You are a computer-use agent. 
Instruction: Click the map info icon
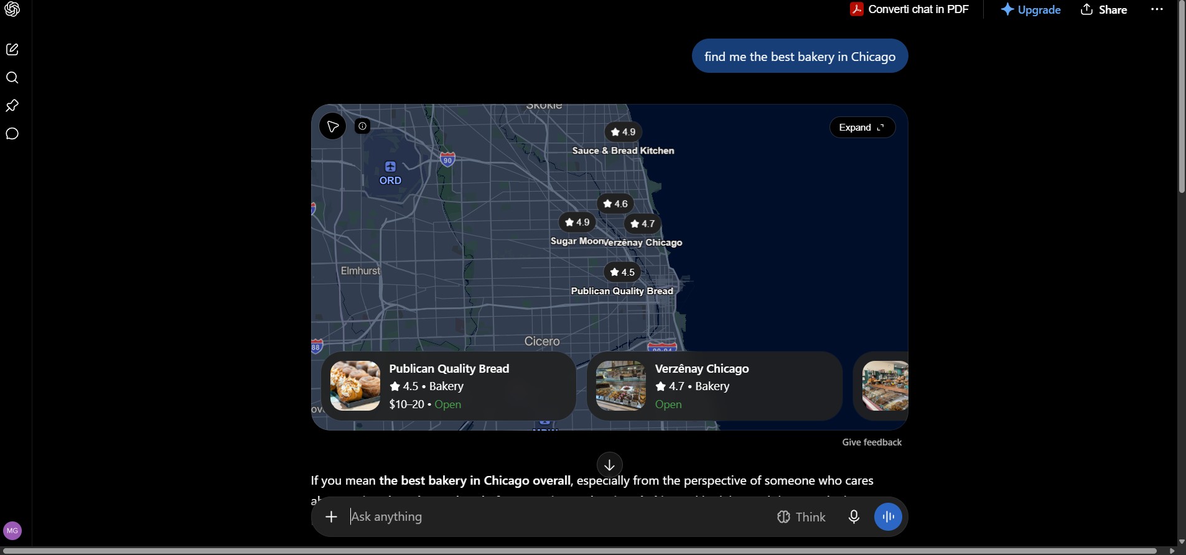coord(362,126)
